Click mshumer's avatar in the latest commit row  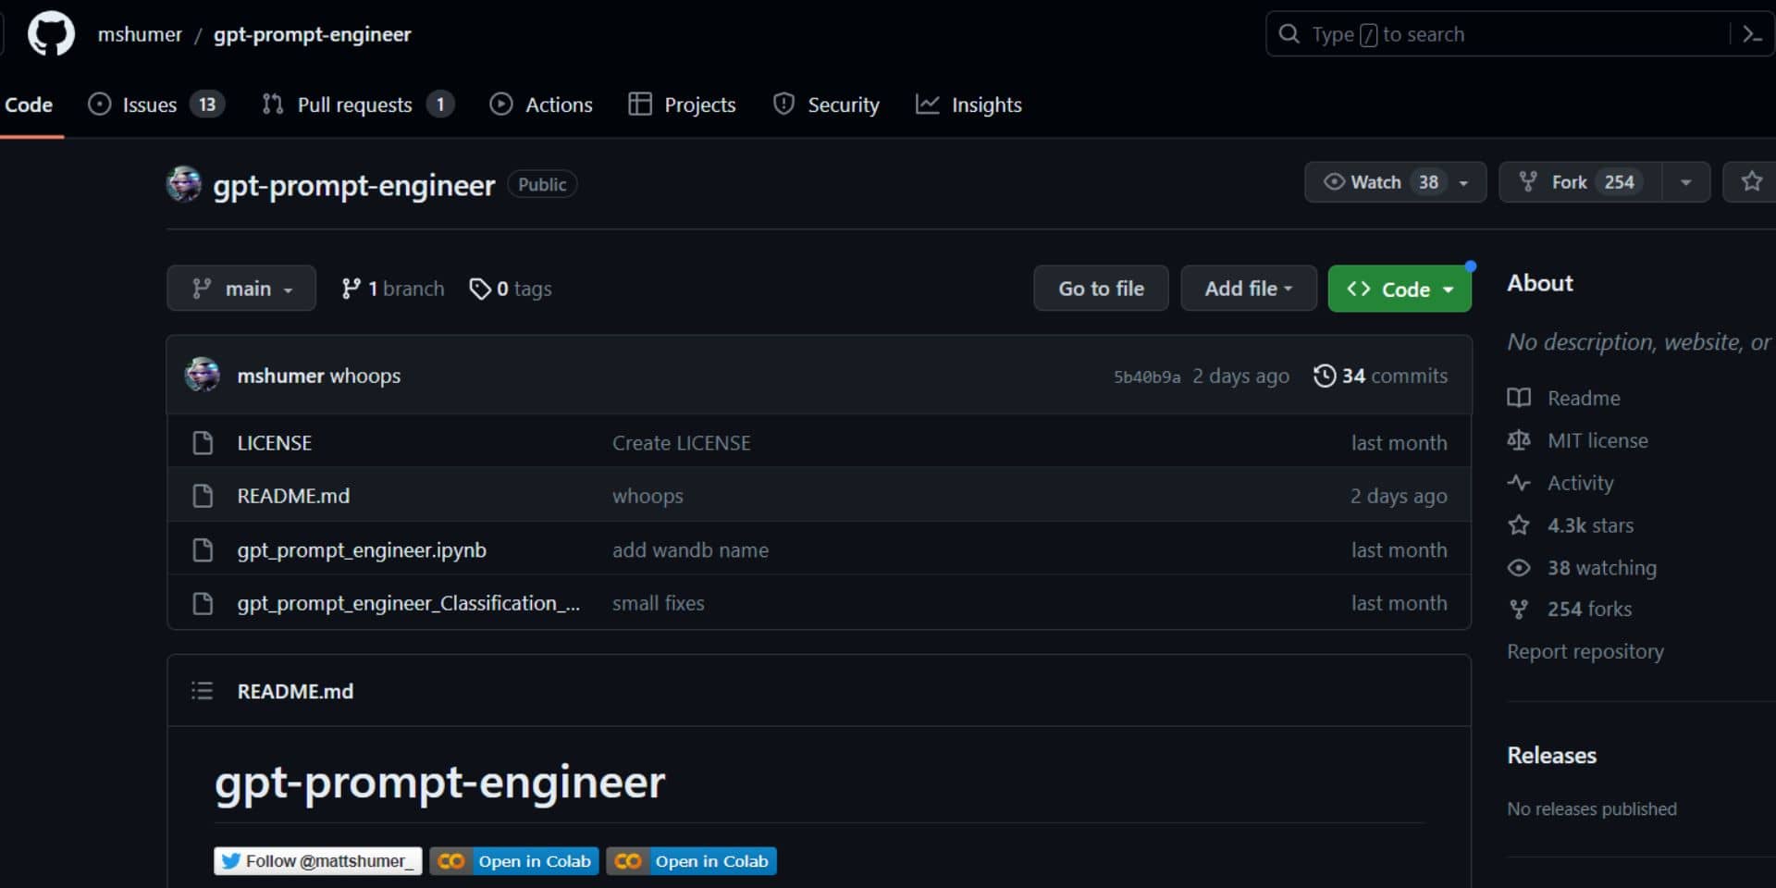click(203, 375)
